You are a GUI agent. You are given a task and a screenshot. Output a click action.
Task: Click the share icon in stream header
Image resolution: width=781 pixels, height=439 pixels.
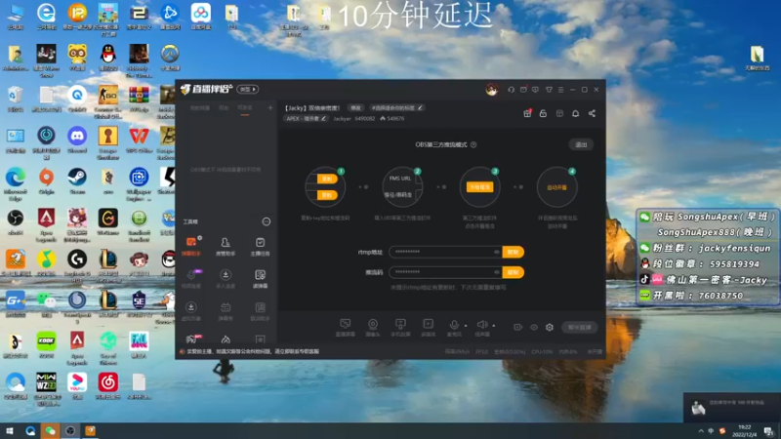(x=592, y=113)
